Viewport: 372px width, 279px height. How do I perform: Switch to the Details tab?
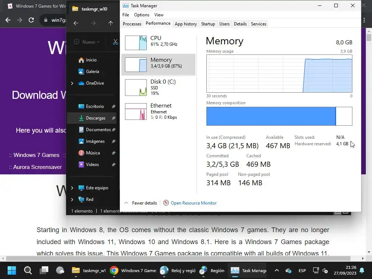click(x=240, y=24)
